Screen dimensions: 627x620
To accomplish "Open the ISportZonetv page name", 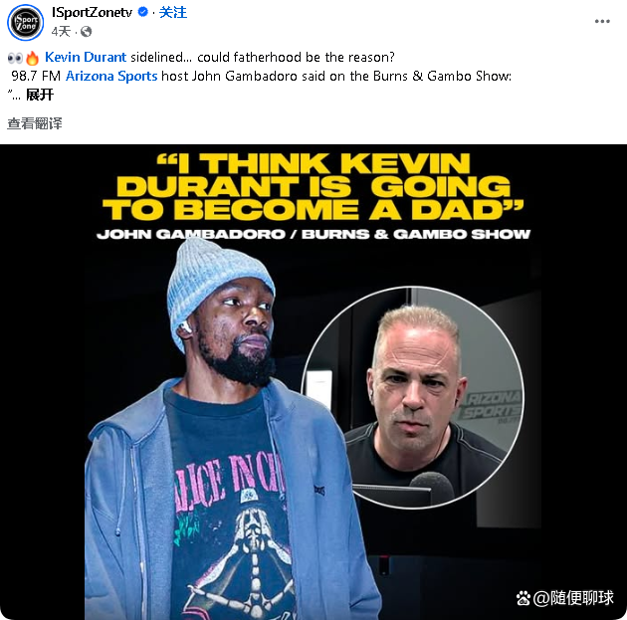I will click(x=92, y=12).
